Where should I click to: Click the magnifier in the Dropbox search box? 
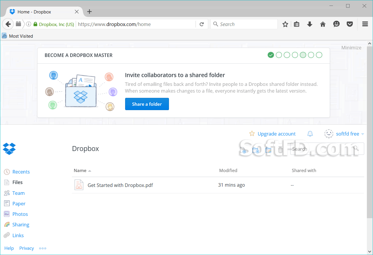[x=356, y=148]
